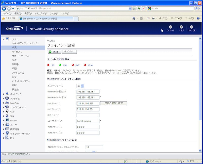Collapse the システム tree node arrow
This screenshot has width=203, height=164.
pos(4,39)
